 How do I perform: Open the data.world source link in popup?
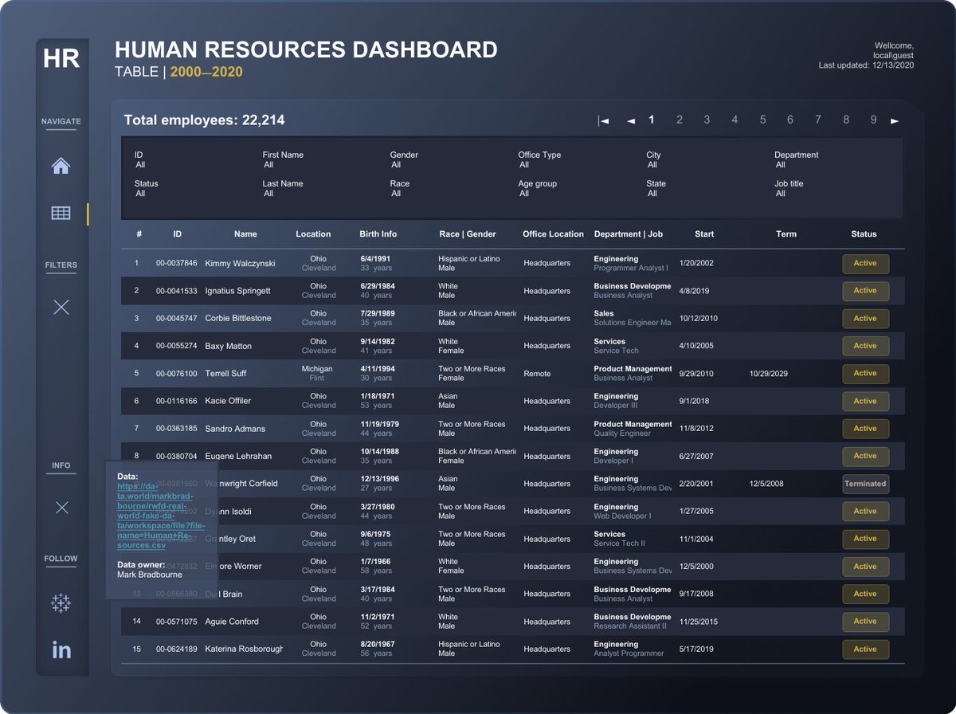[161, 516]
